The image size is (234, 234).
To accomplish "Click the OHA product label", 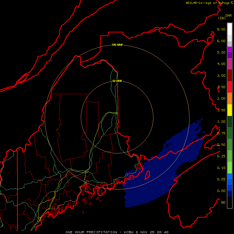I will point(229,16).
